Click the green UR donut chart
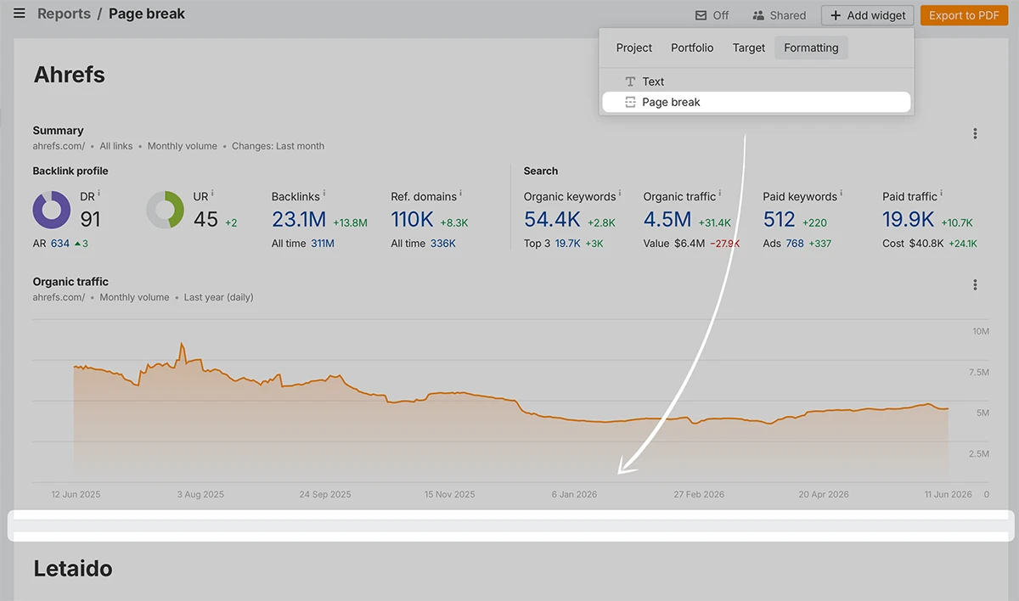Viewport: 1019px width, 601px height. click(166, 210)
